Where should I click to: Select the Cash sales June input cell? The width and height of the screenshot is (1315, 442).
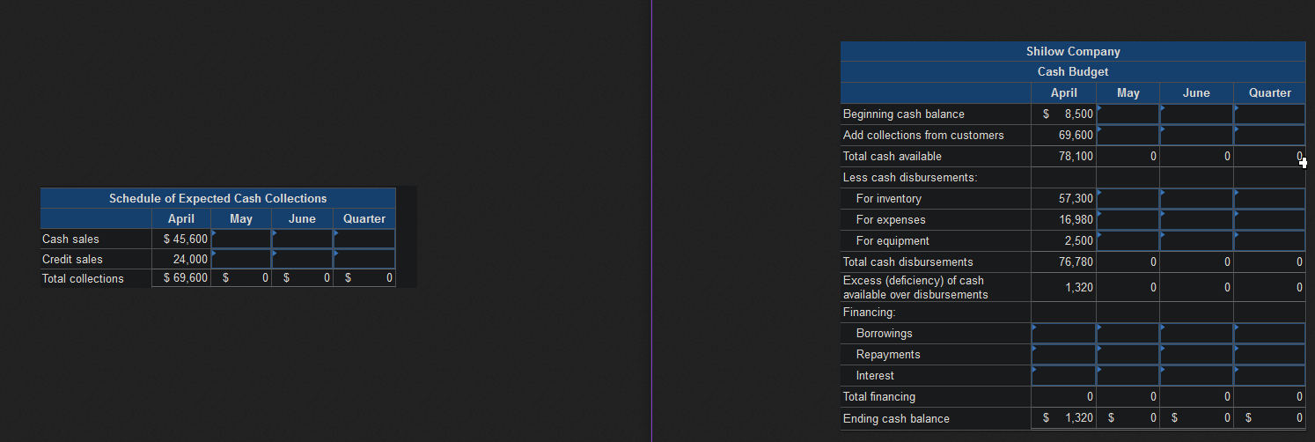303,239
